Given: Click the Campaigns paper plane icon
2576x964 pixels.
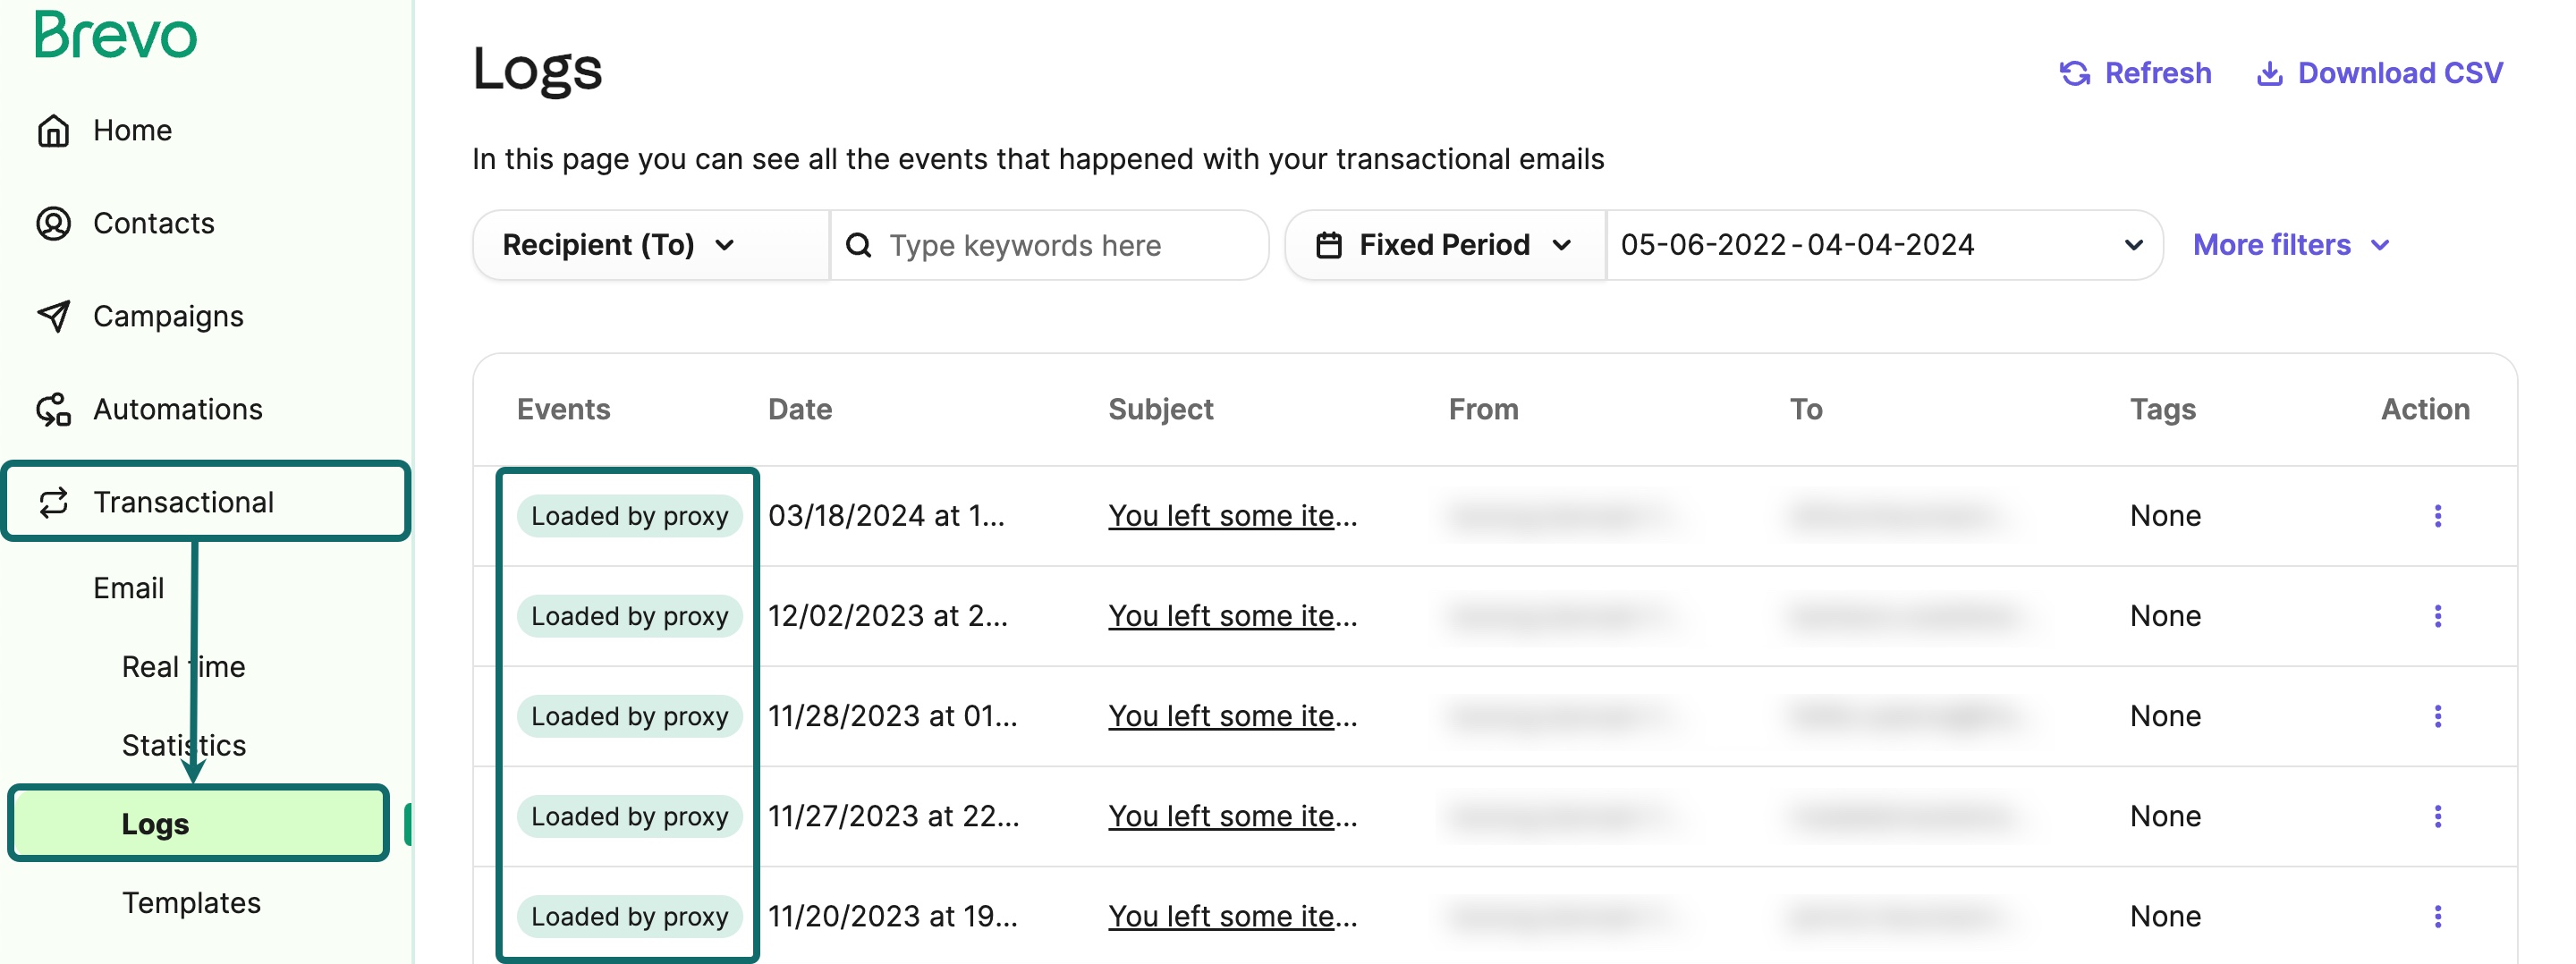Looking at the screenshot, I should pos(53,316).
